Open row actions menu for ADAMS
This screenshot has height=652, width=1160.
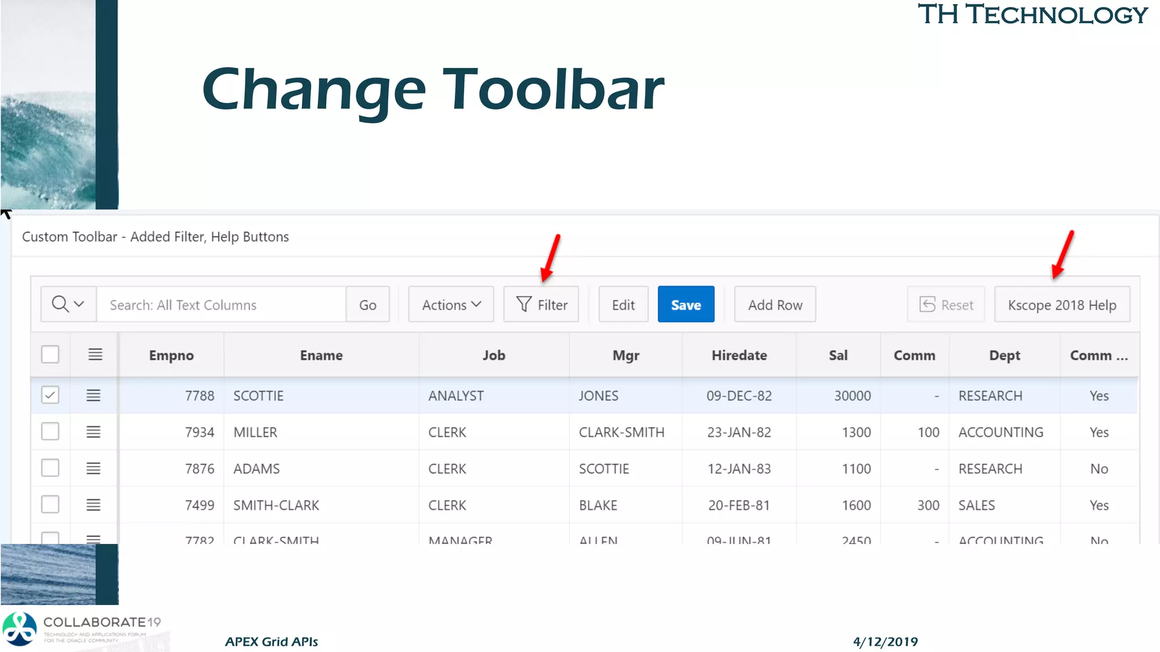(93, 468)
